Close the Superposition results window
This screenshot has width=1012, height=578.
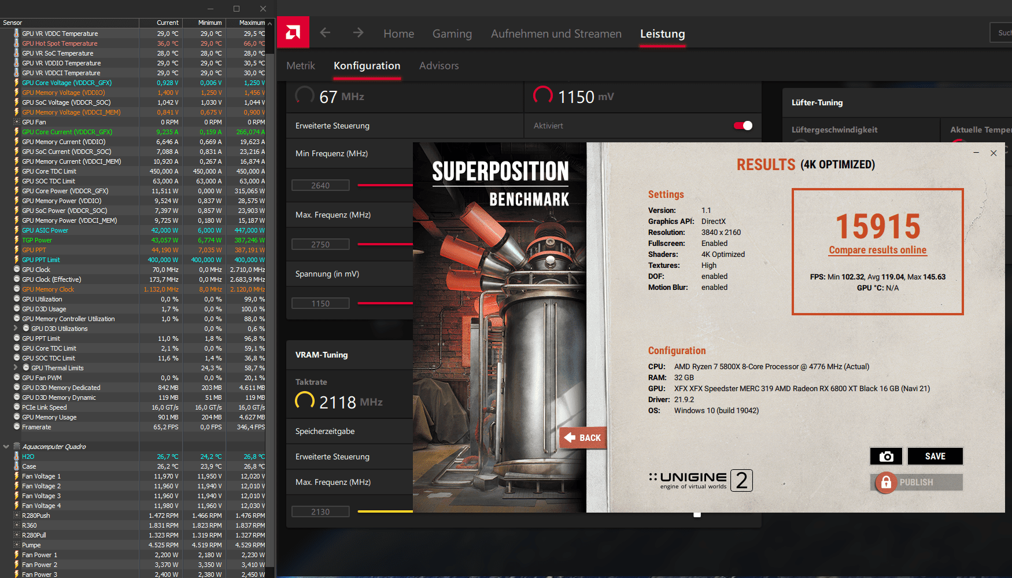coord(993,153)
